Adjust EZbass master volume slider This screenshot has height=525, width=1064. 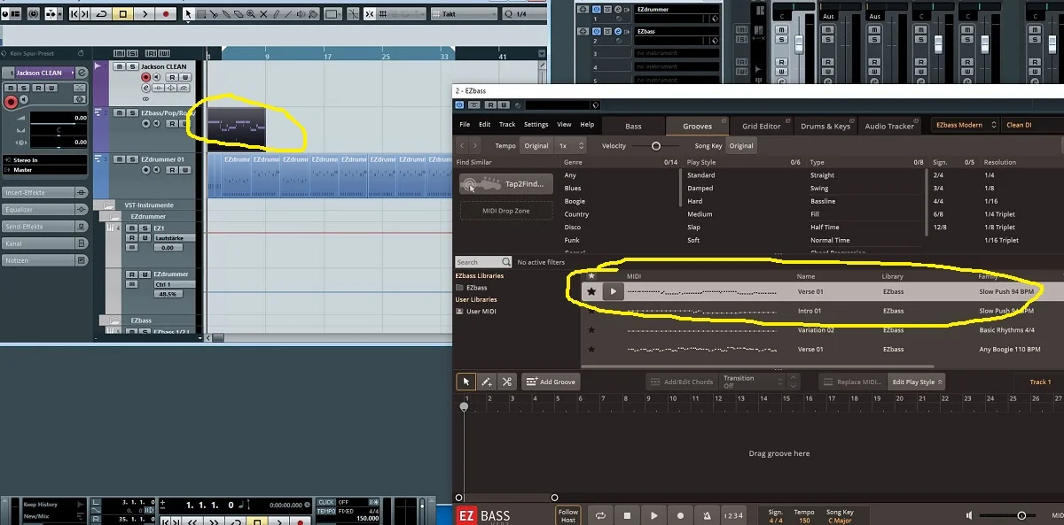click(1021, 515)
